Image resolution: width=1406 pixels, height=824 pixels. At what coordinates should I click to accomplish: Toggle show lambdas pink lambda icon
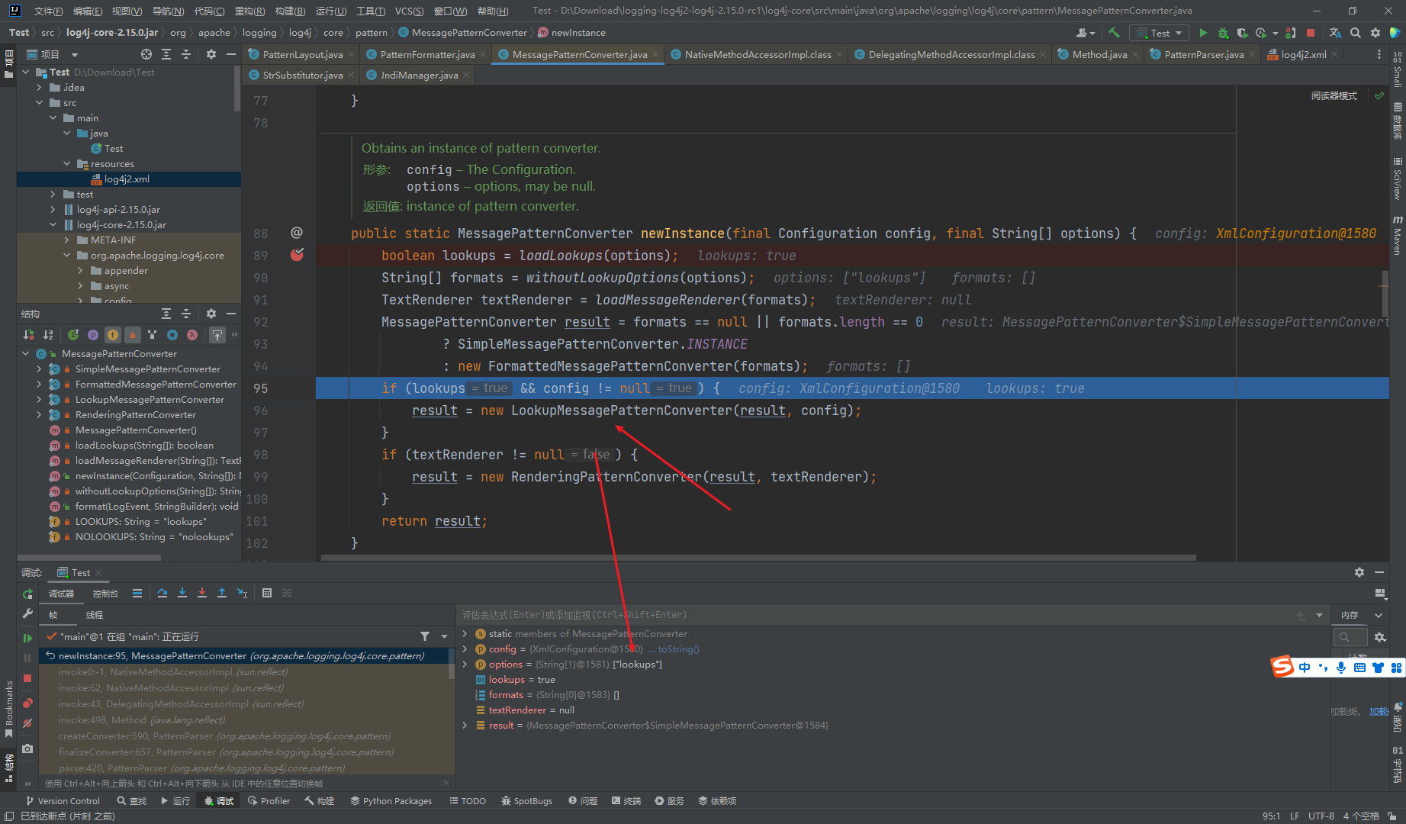(x=192, y=334)
